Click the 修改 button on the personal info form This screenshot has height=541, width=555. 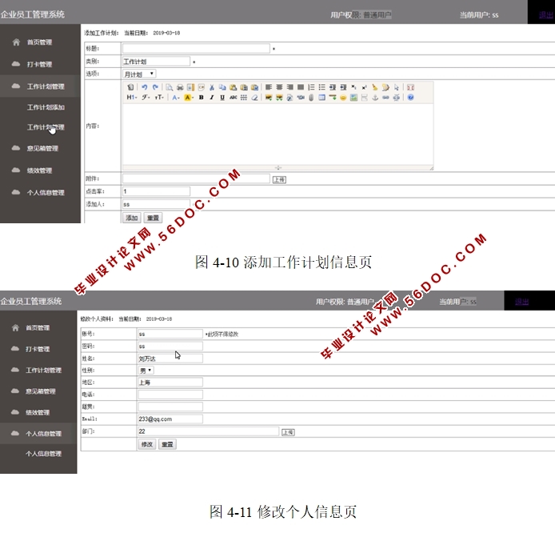[x=146, y=444]
